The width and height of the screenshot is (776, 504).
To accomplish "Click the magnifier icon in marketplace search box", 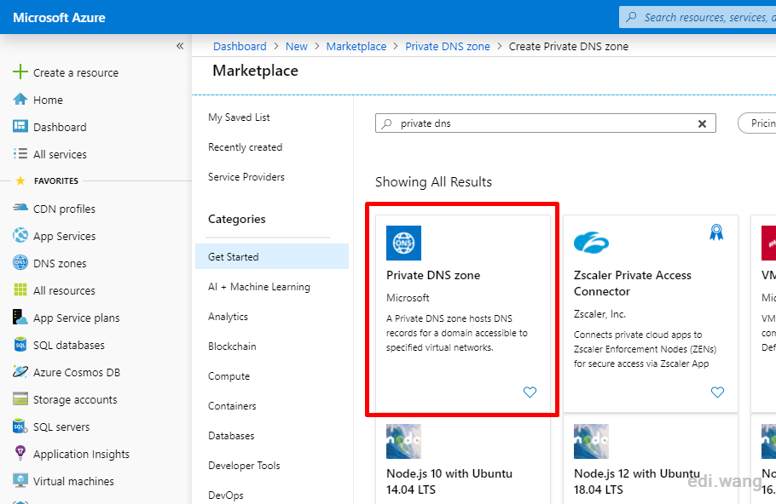I will point(387,123).
